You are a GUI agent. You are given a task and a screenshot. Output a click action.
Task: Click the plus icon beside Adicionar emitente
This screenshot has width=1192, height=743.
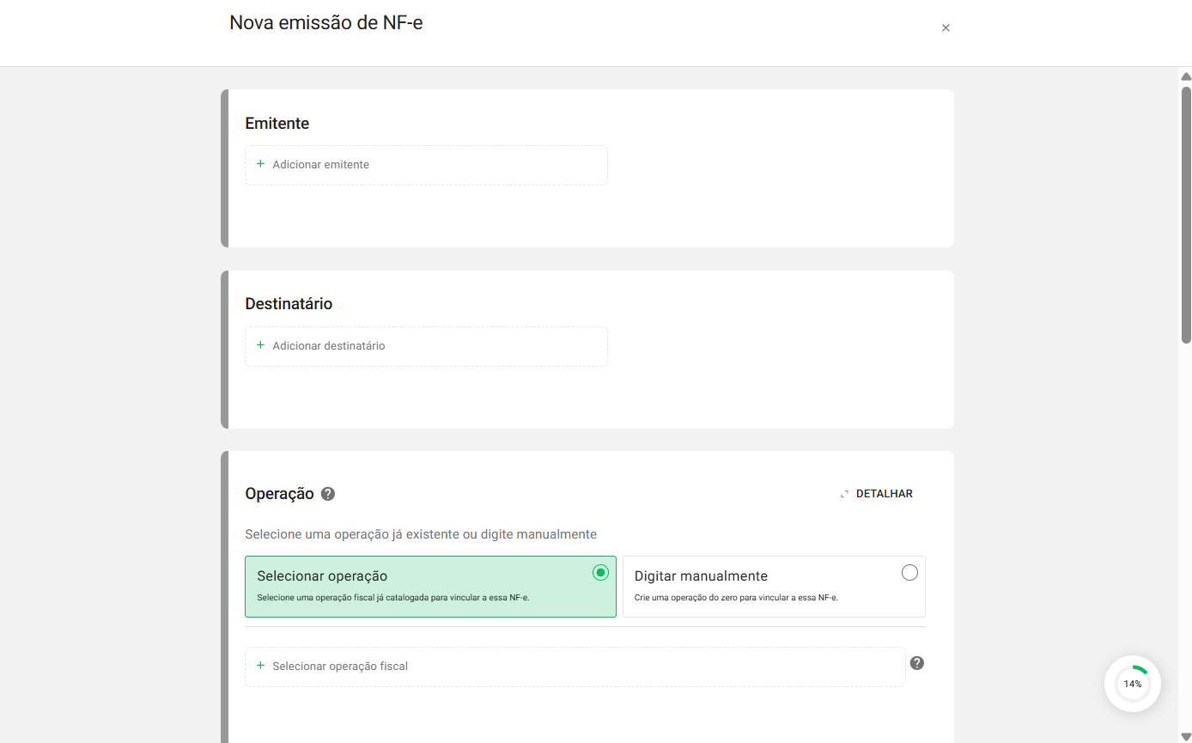pyautogui.click(x=260, y=164)
